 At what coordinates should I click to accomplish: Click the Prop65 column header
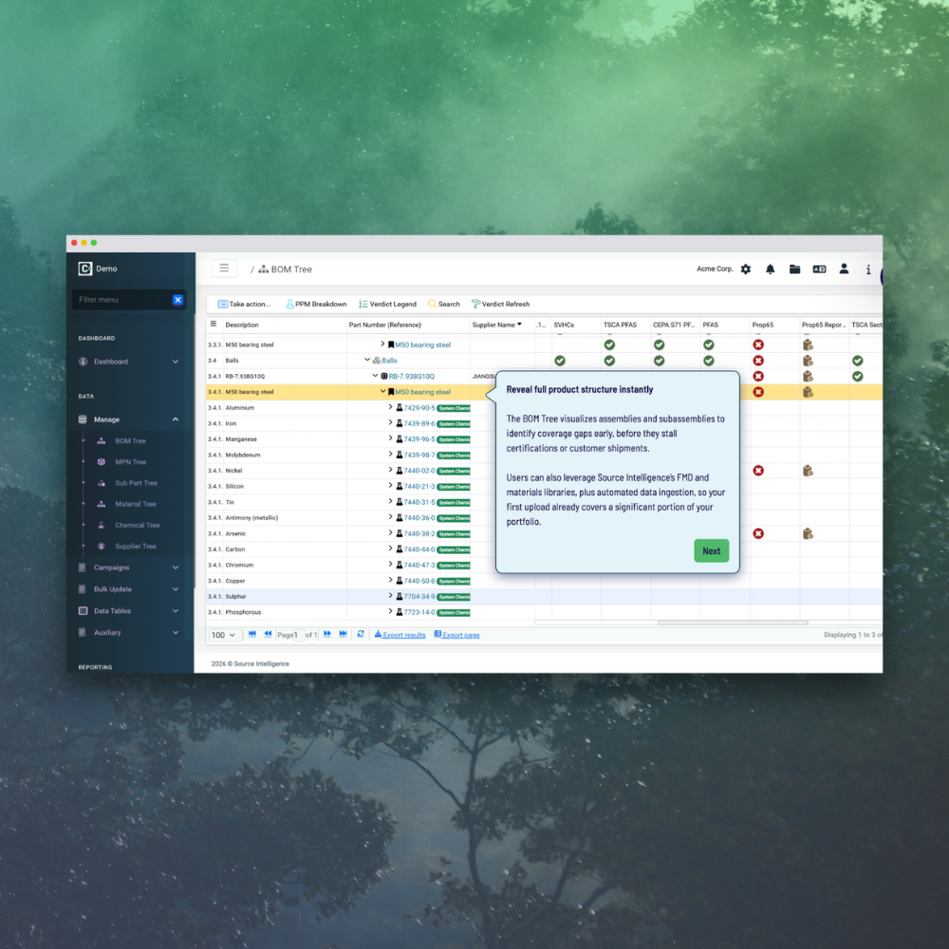(x=763, y=325)
